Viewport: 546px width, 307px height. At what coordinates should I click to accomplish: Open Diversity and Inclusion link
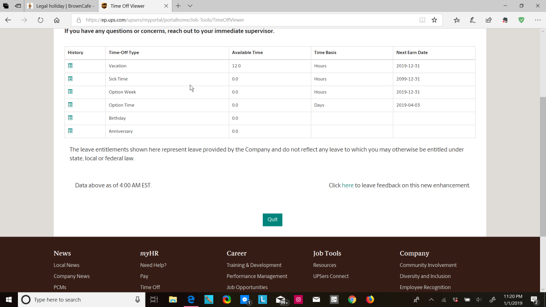click(x=425, y=276)
